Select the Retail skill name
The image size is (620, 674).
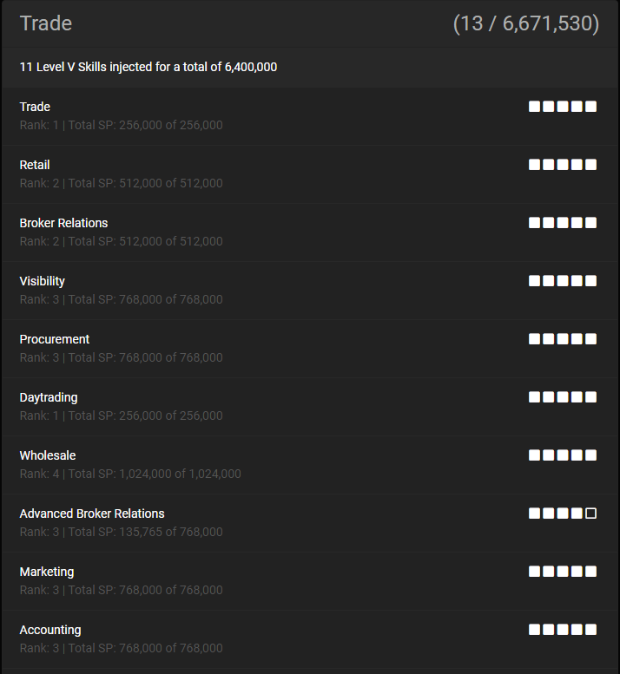coord(35,165)
